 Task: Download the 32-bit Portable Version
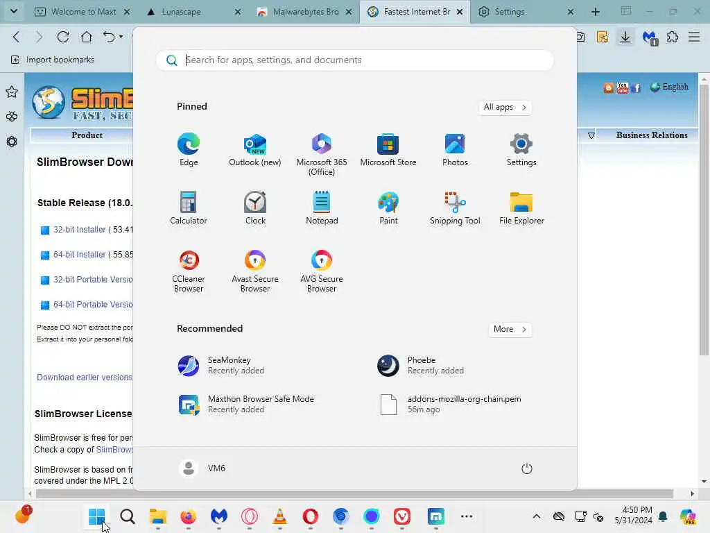click(x=92, y=280)
